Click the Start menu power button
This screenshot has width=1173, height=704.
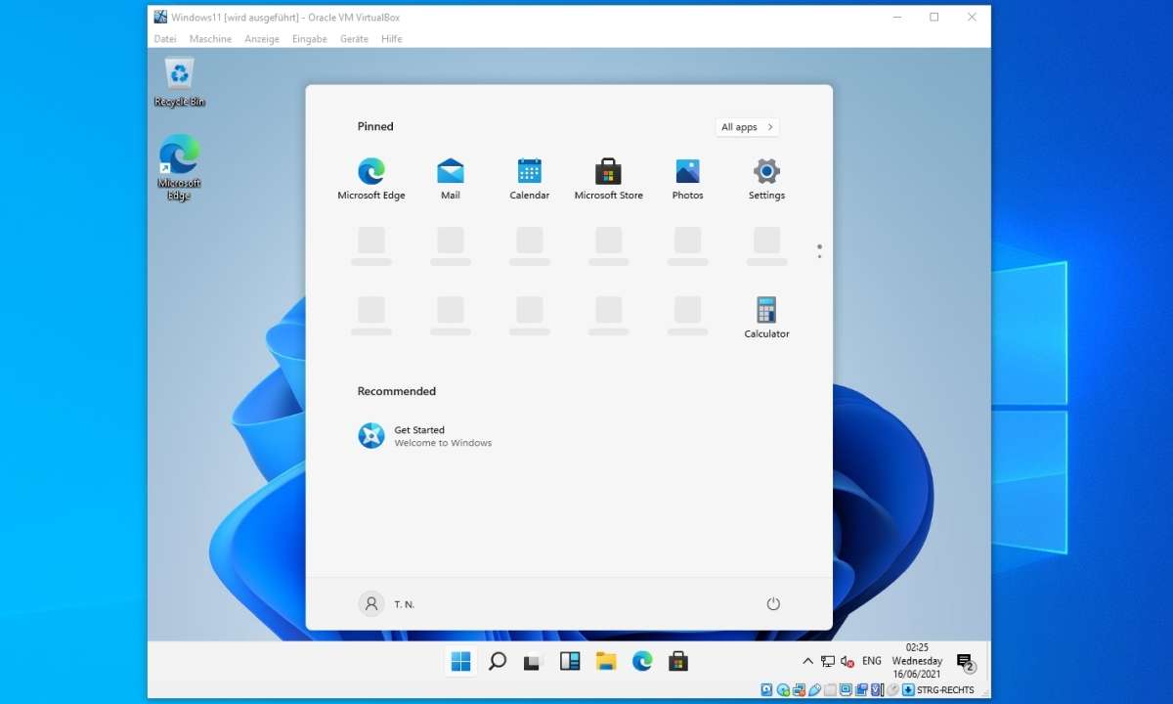pyautogui.click(x=773, y=604)
